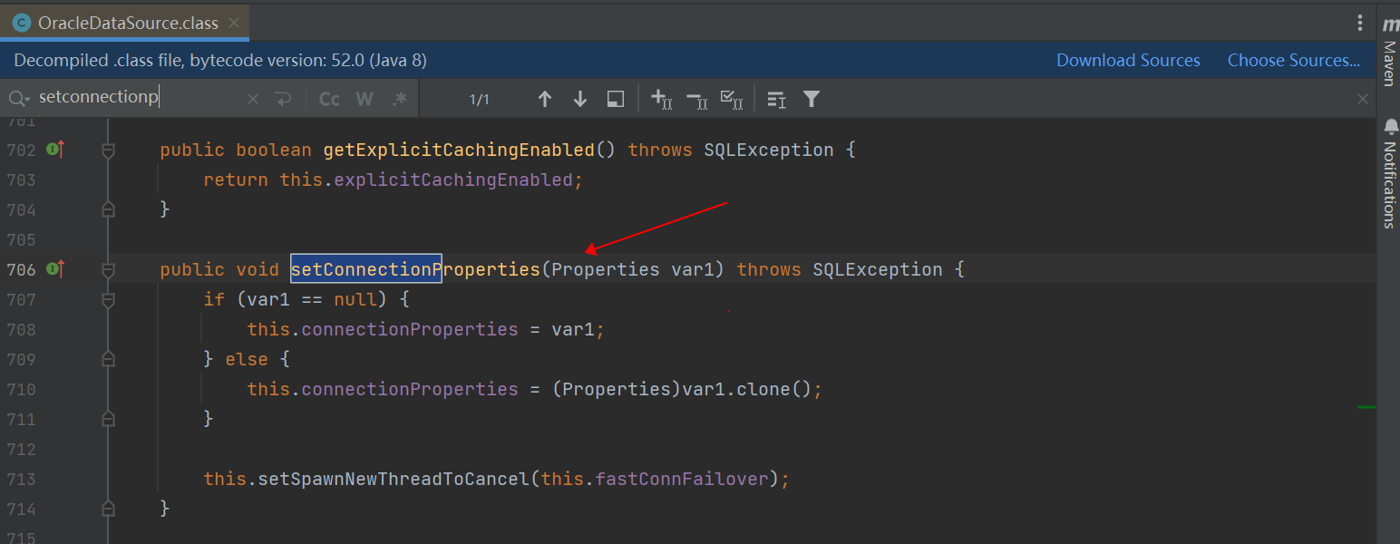The width and height of the screenshot is (1400, 544).
Task: Open search history dropdown magnifier
Action: pyautogui.click(x=19, y=98)
